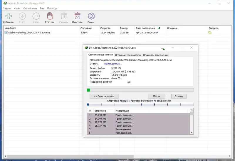Screen dimensions: 235x161
Task: Click the Удалить trash icon
Action: (63, 16)
